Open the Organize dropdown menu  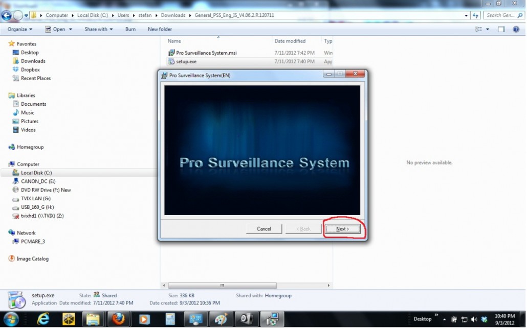point(20,29)
